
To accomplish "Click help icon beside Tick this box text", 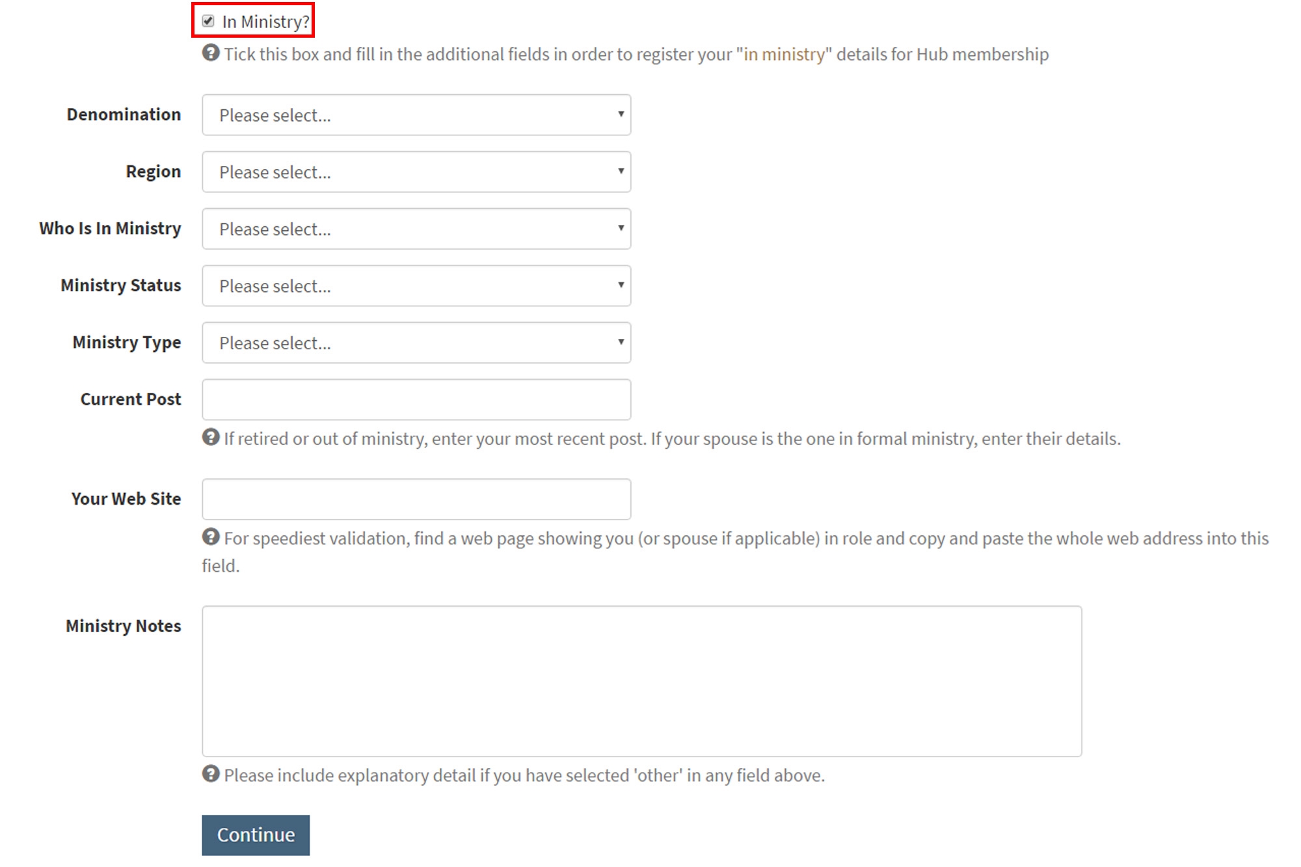I will (211, 53).
